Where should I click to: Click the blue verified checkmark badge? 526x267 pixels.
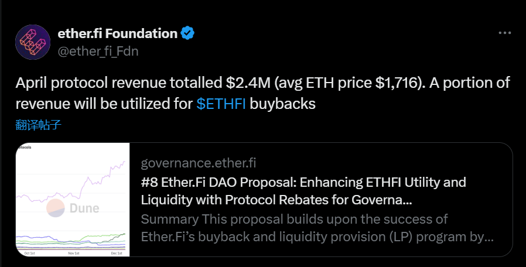[x=187, y=33]
